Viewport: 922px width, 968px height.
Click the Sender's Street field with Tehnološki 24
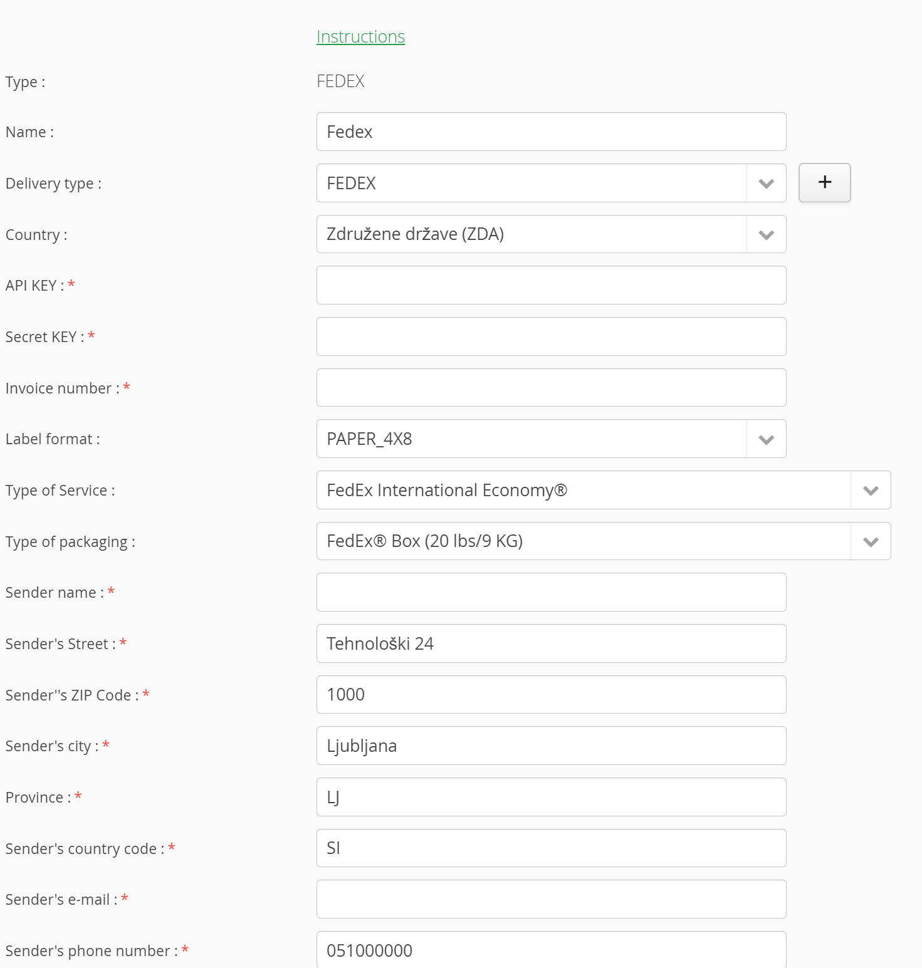(551, 643)
